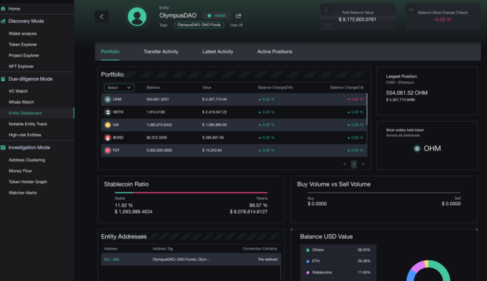487x281 pixels.
Task: Click View All tags link
Action: (237, 24)
